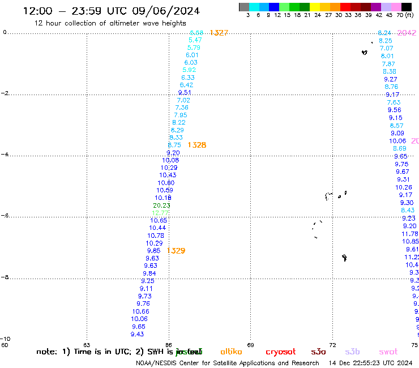Click the wave height value '10.78'

tap(156, 236)
